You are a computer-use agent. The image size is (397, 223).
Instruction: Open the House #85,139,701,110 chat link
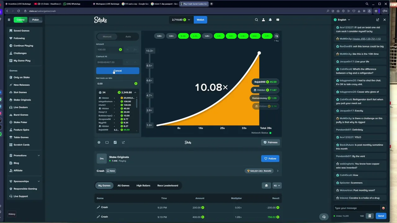point(366,39)
